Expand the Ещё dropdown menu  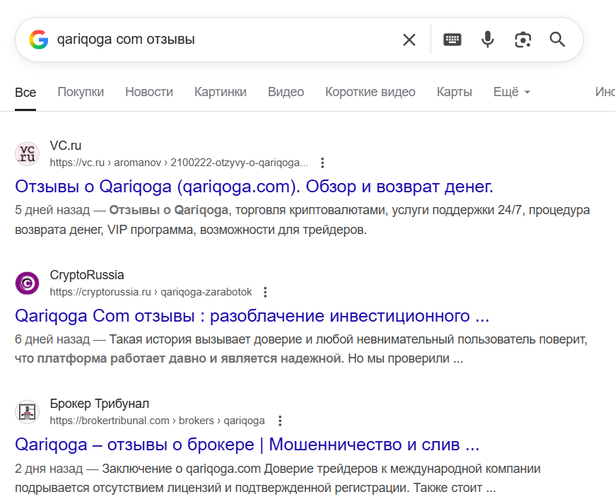(x=512, y=92)
